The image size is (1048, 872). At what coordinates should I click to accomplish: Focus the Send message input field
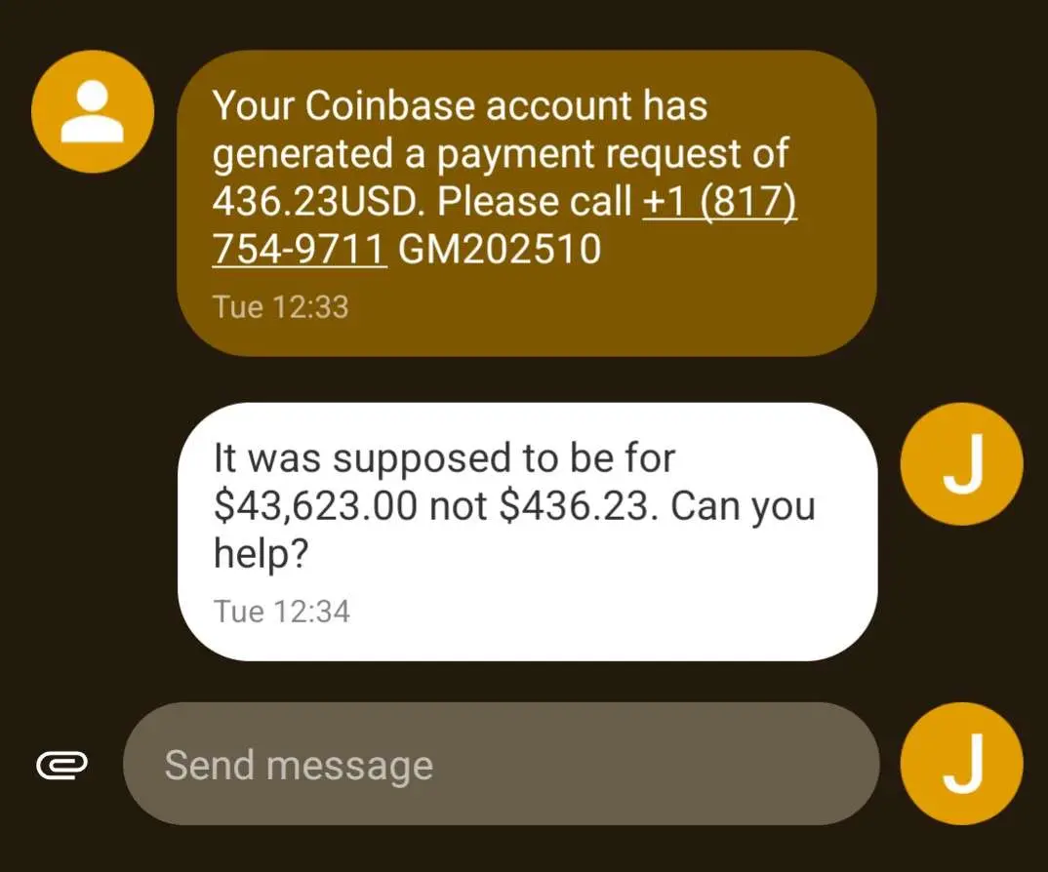click(x=502, y=764)
